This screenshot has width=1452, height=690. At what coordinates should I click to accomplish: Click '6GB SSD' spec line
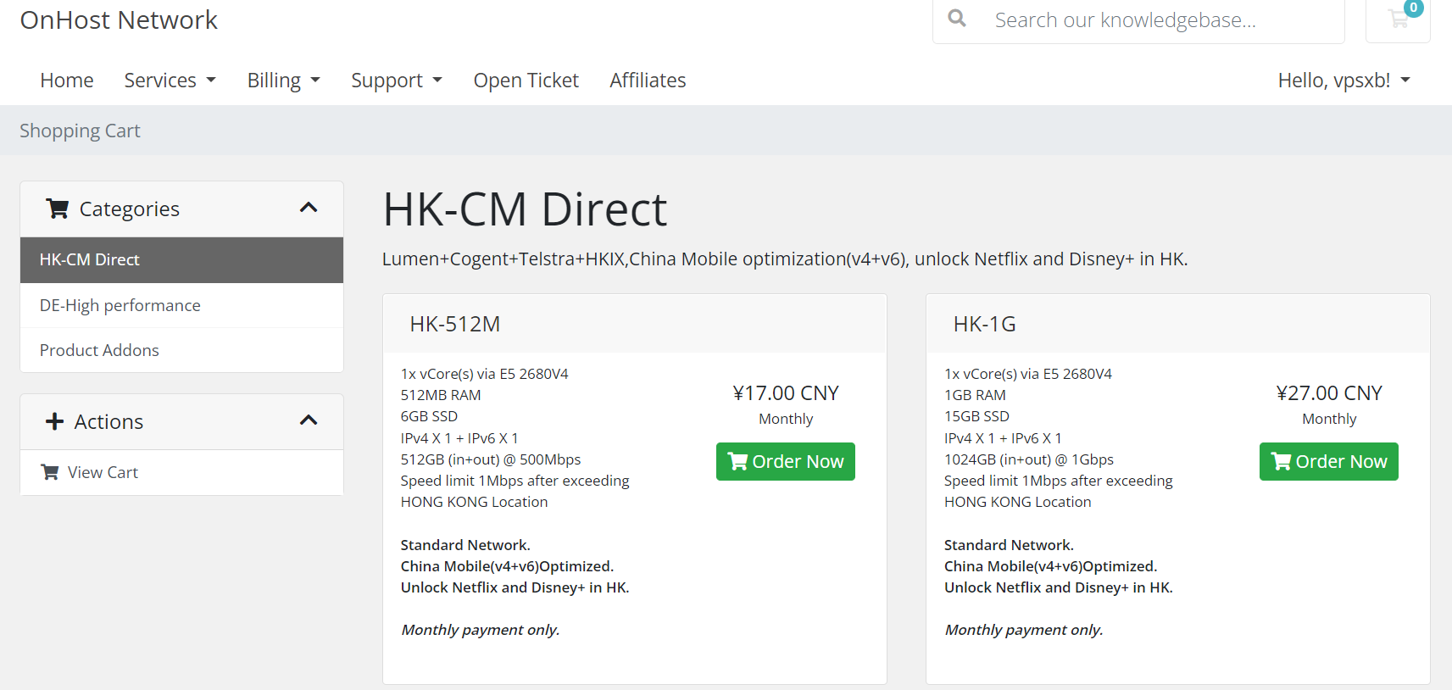429,416
